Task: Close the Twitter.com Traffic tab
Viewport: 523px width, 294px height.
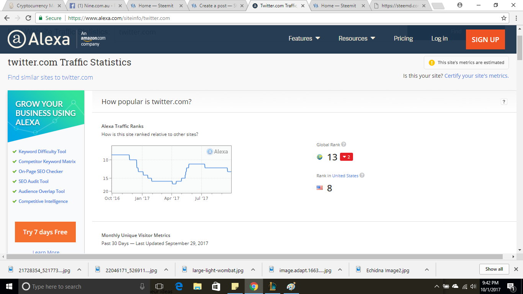Action: pos(302,6)
